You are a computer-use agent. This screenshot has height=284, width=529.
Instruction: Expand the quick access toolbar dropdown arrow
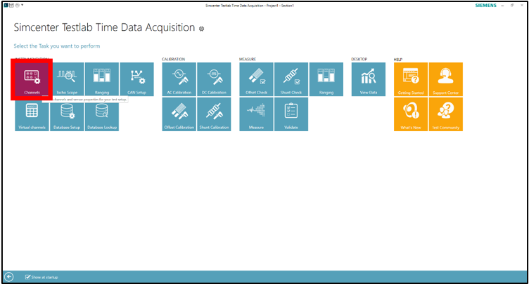click(23, 6)
